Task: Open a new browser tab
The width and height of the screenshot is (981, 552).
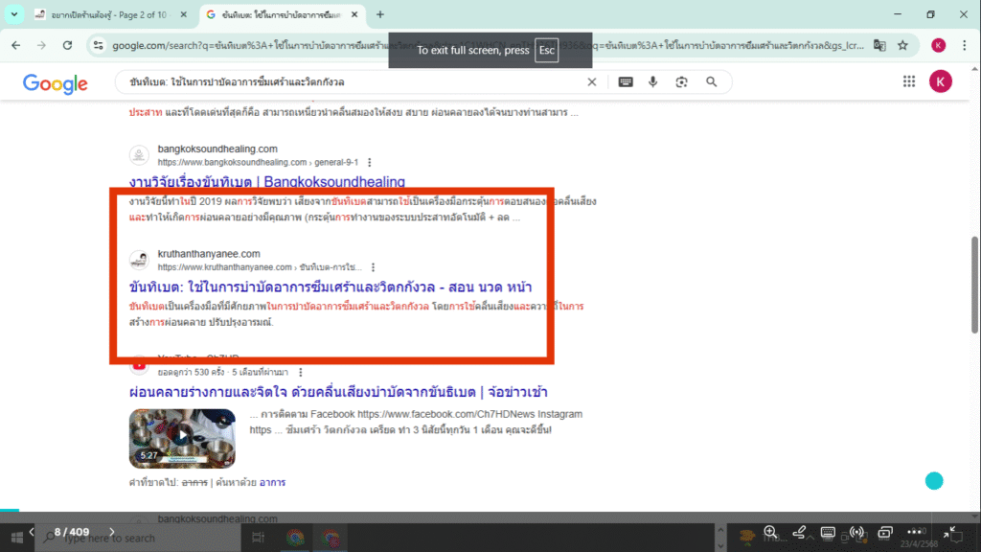Action: (x=380, y=14)
